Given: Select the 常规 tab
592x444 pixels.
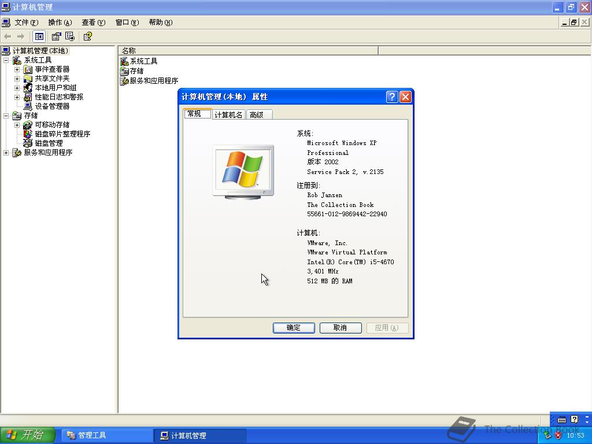Looking at the screenshot, I should (197, 114).
